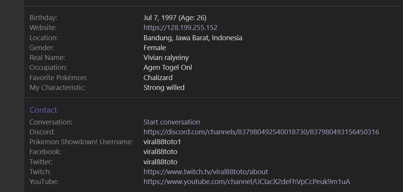Click the YouTube field label

pos(44,182)
